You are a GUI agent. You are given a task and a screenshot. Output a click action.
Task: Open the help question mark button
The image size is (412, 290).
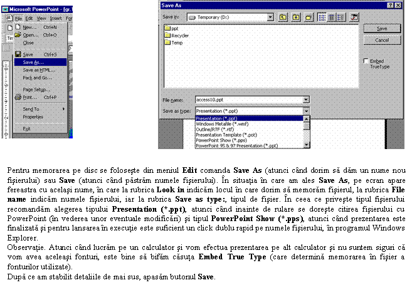pyautogui.click(x=390, y=4)
